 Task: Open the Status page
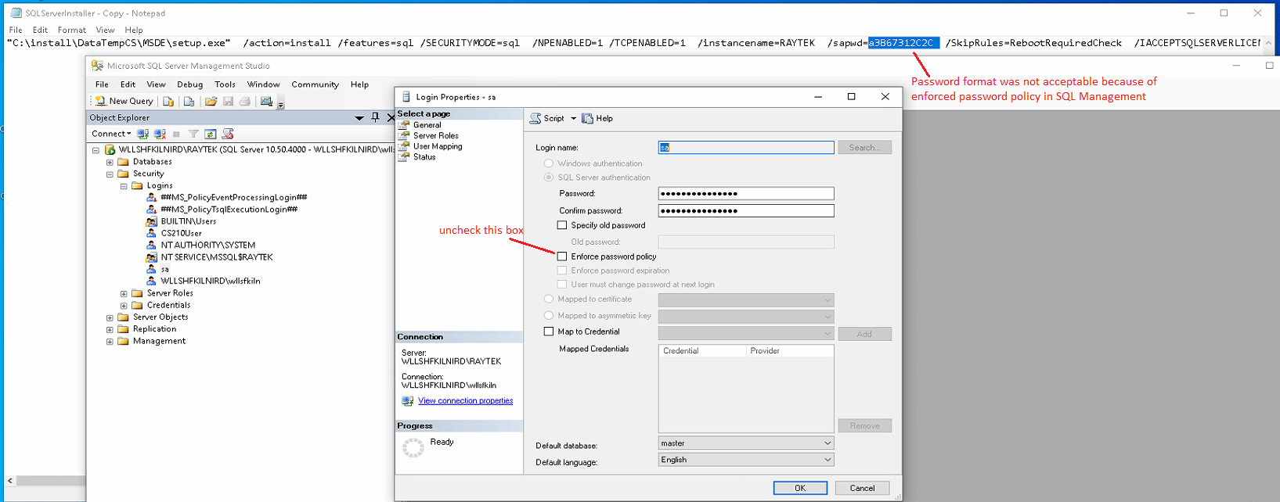[x=424, y=157]
